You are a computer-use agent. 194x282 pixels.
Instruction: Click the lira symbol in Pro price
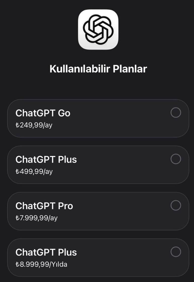tap(17, 218)
